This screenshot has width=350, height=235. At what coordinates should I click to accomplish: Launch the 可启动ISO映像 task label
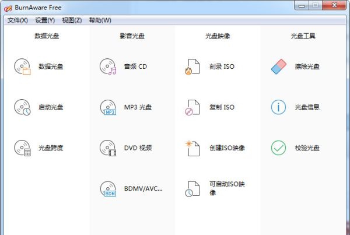[x=227, y=188]
